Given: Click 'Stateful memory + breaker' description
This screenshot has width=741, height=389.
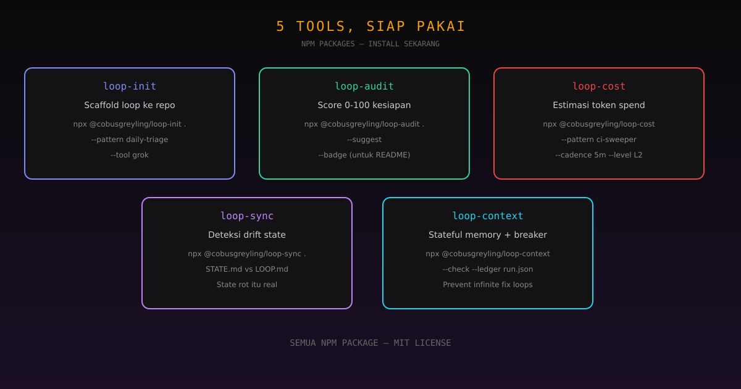Looking at the screenshot, I should pos(488,235).
